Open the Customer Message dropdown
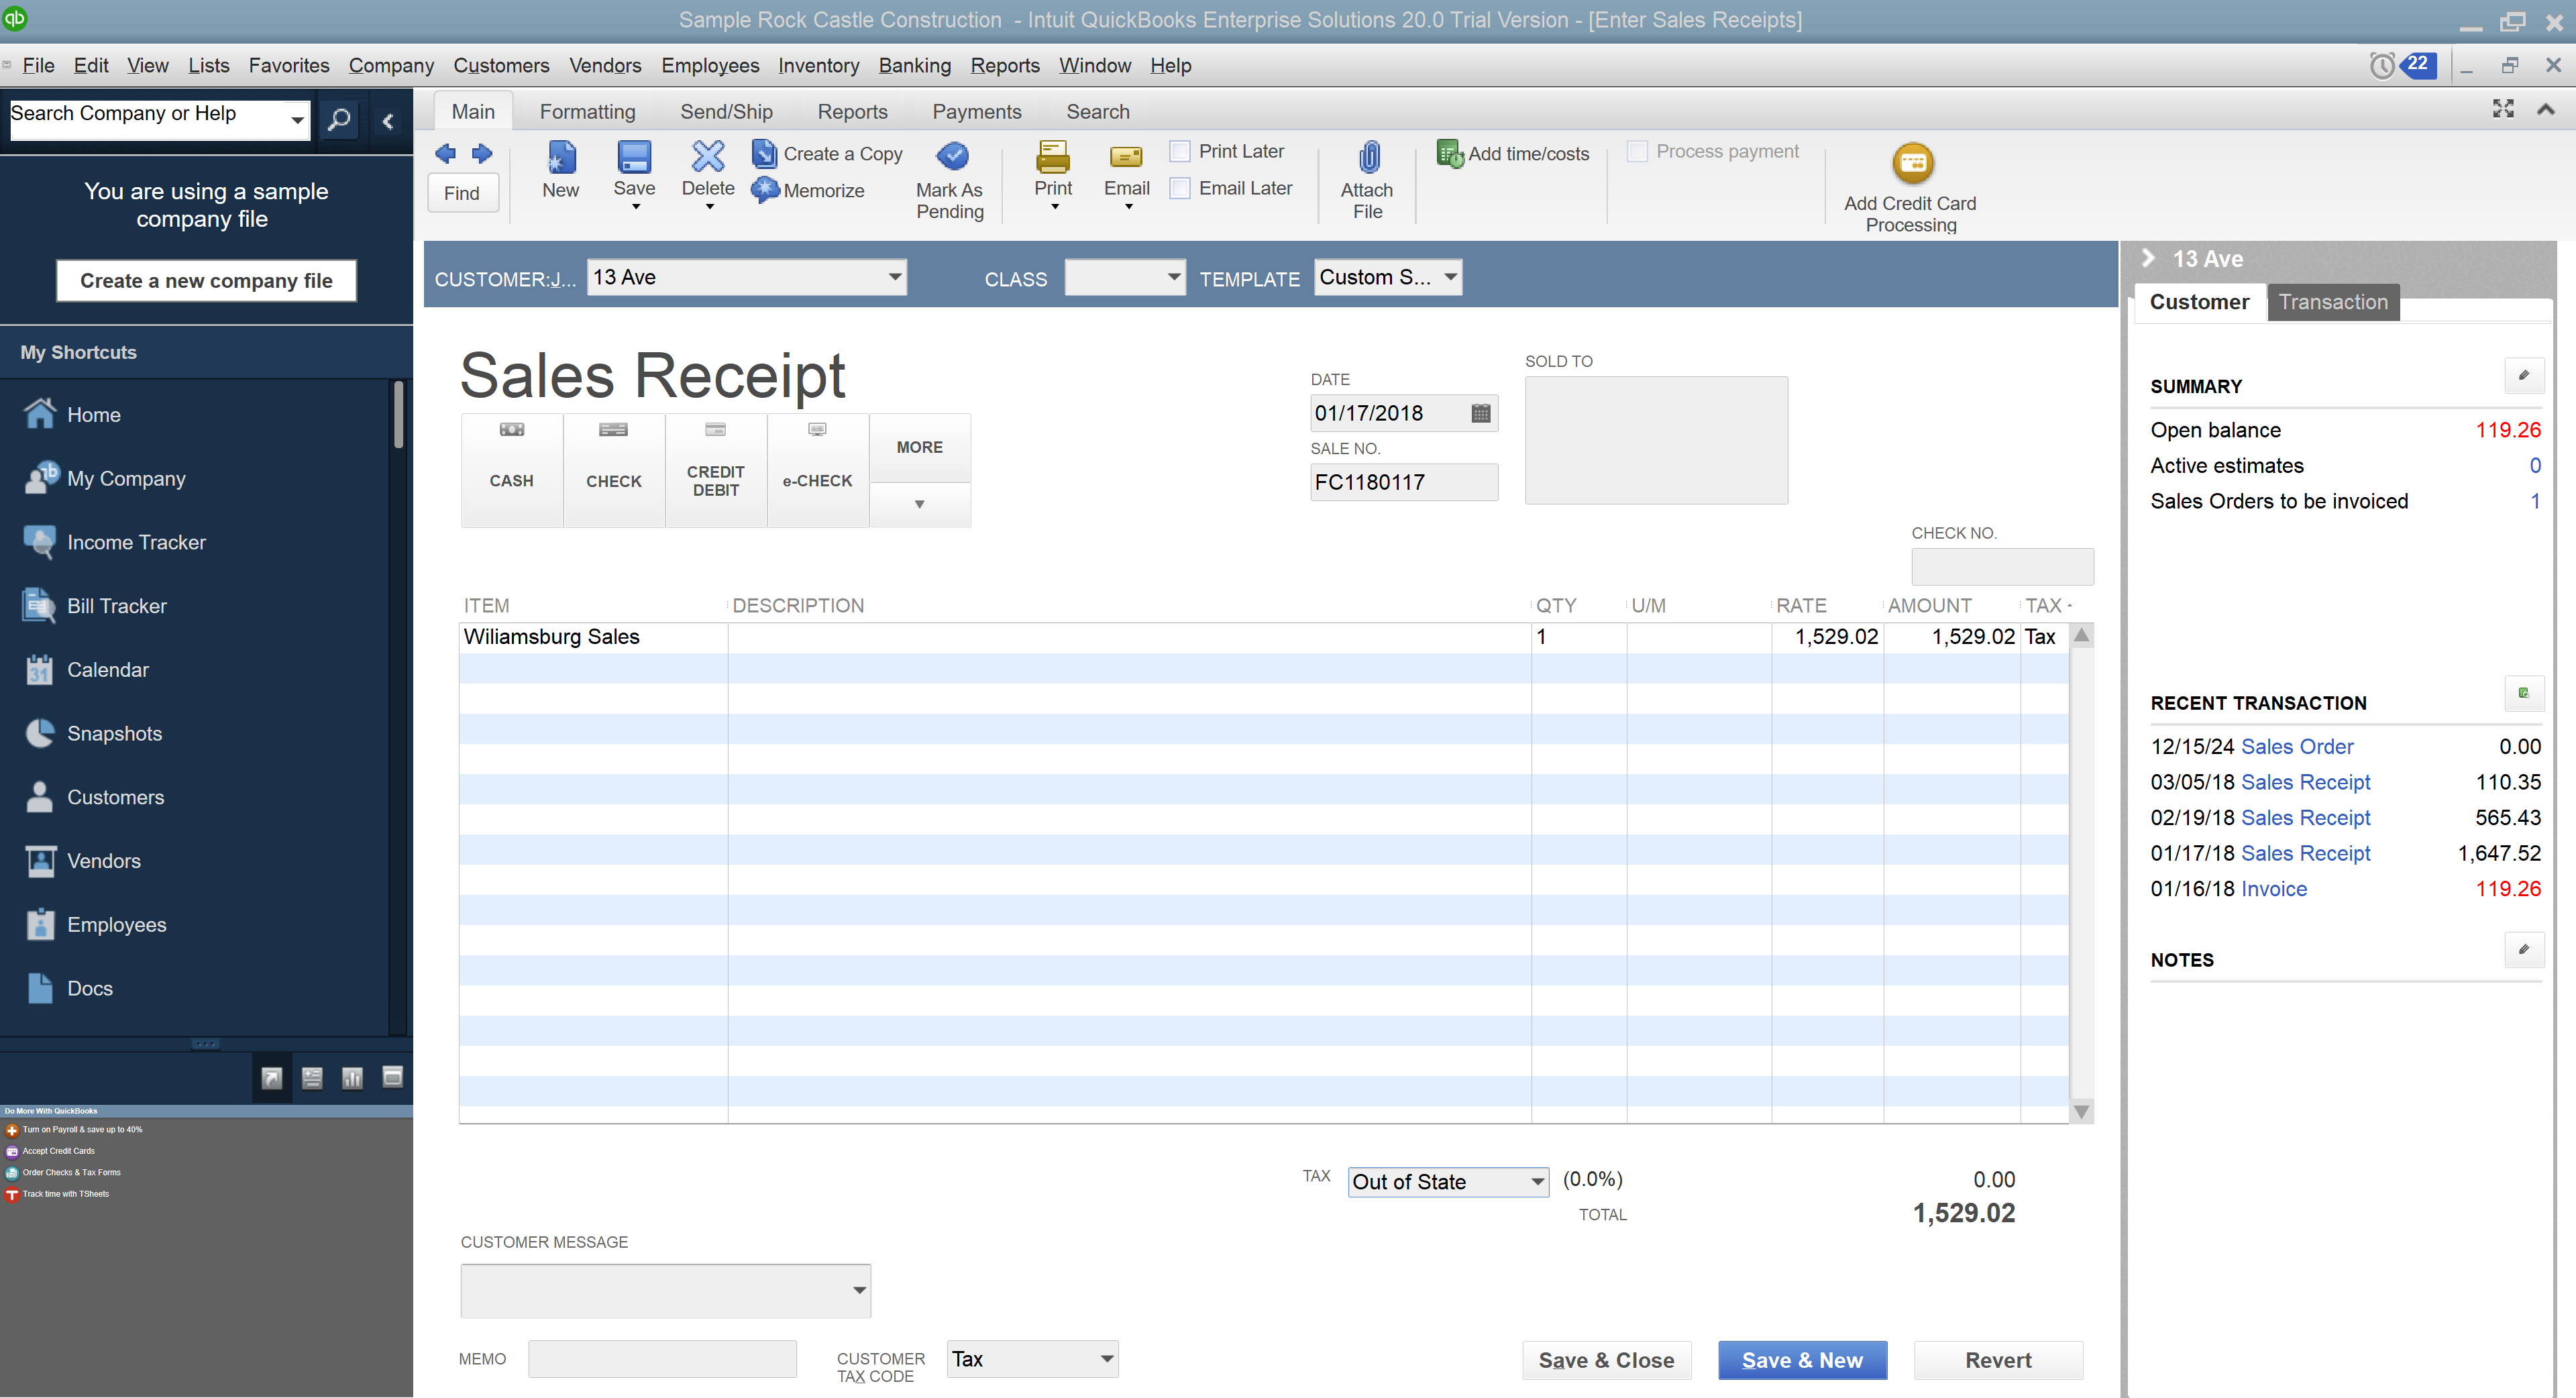This screenshot has height=1398, width=2576. pos(859,1290)
